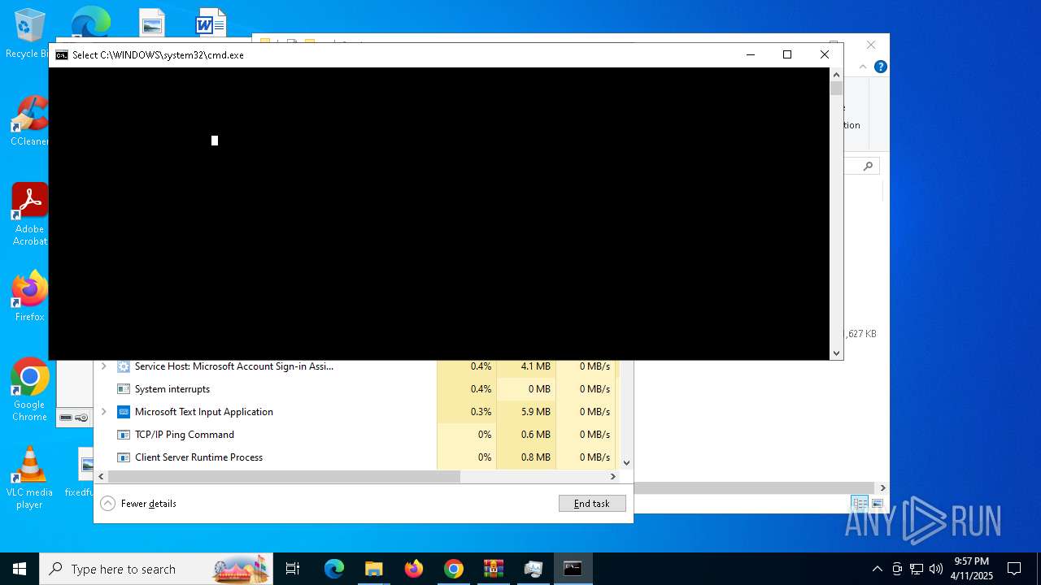Open volume control in system tray

click(936, 569)
